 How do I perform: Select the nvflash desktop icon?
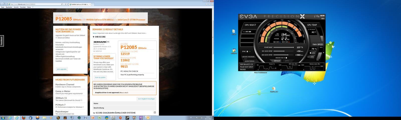234,32
